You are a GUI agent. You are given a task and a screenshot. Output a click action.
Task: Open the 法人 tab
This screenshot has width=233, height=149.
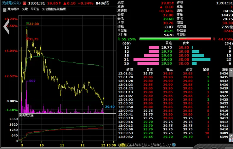coord(147,145)
